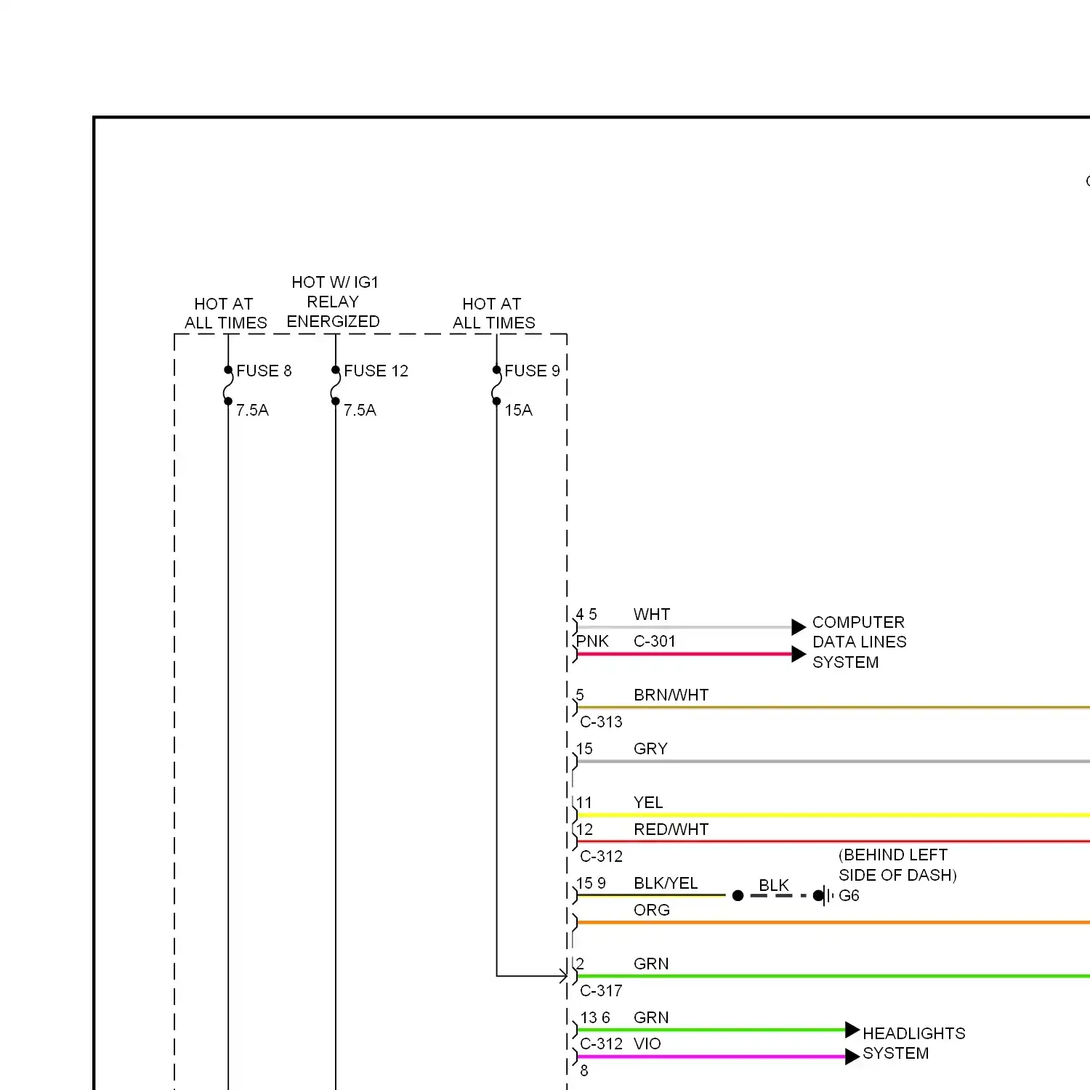Click the YEL wire label
Screen dimensions: 1090x1090
[648, 802]
